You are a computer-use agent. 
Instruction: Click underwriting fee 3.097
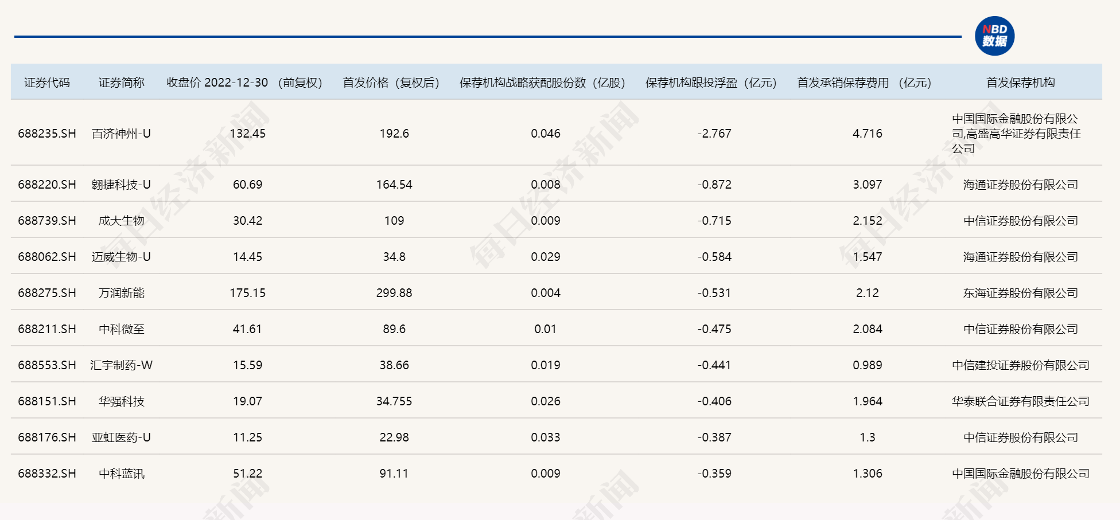[868, 185]
